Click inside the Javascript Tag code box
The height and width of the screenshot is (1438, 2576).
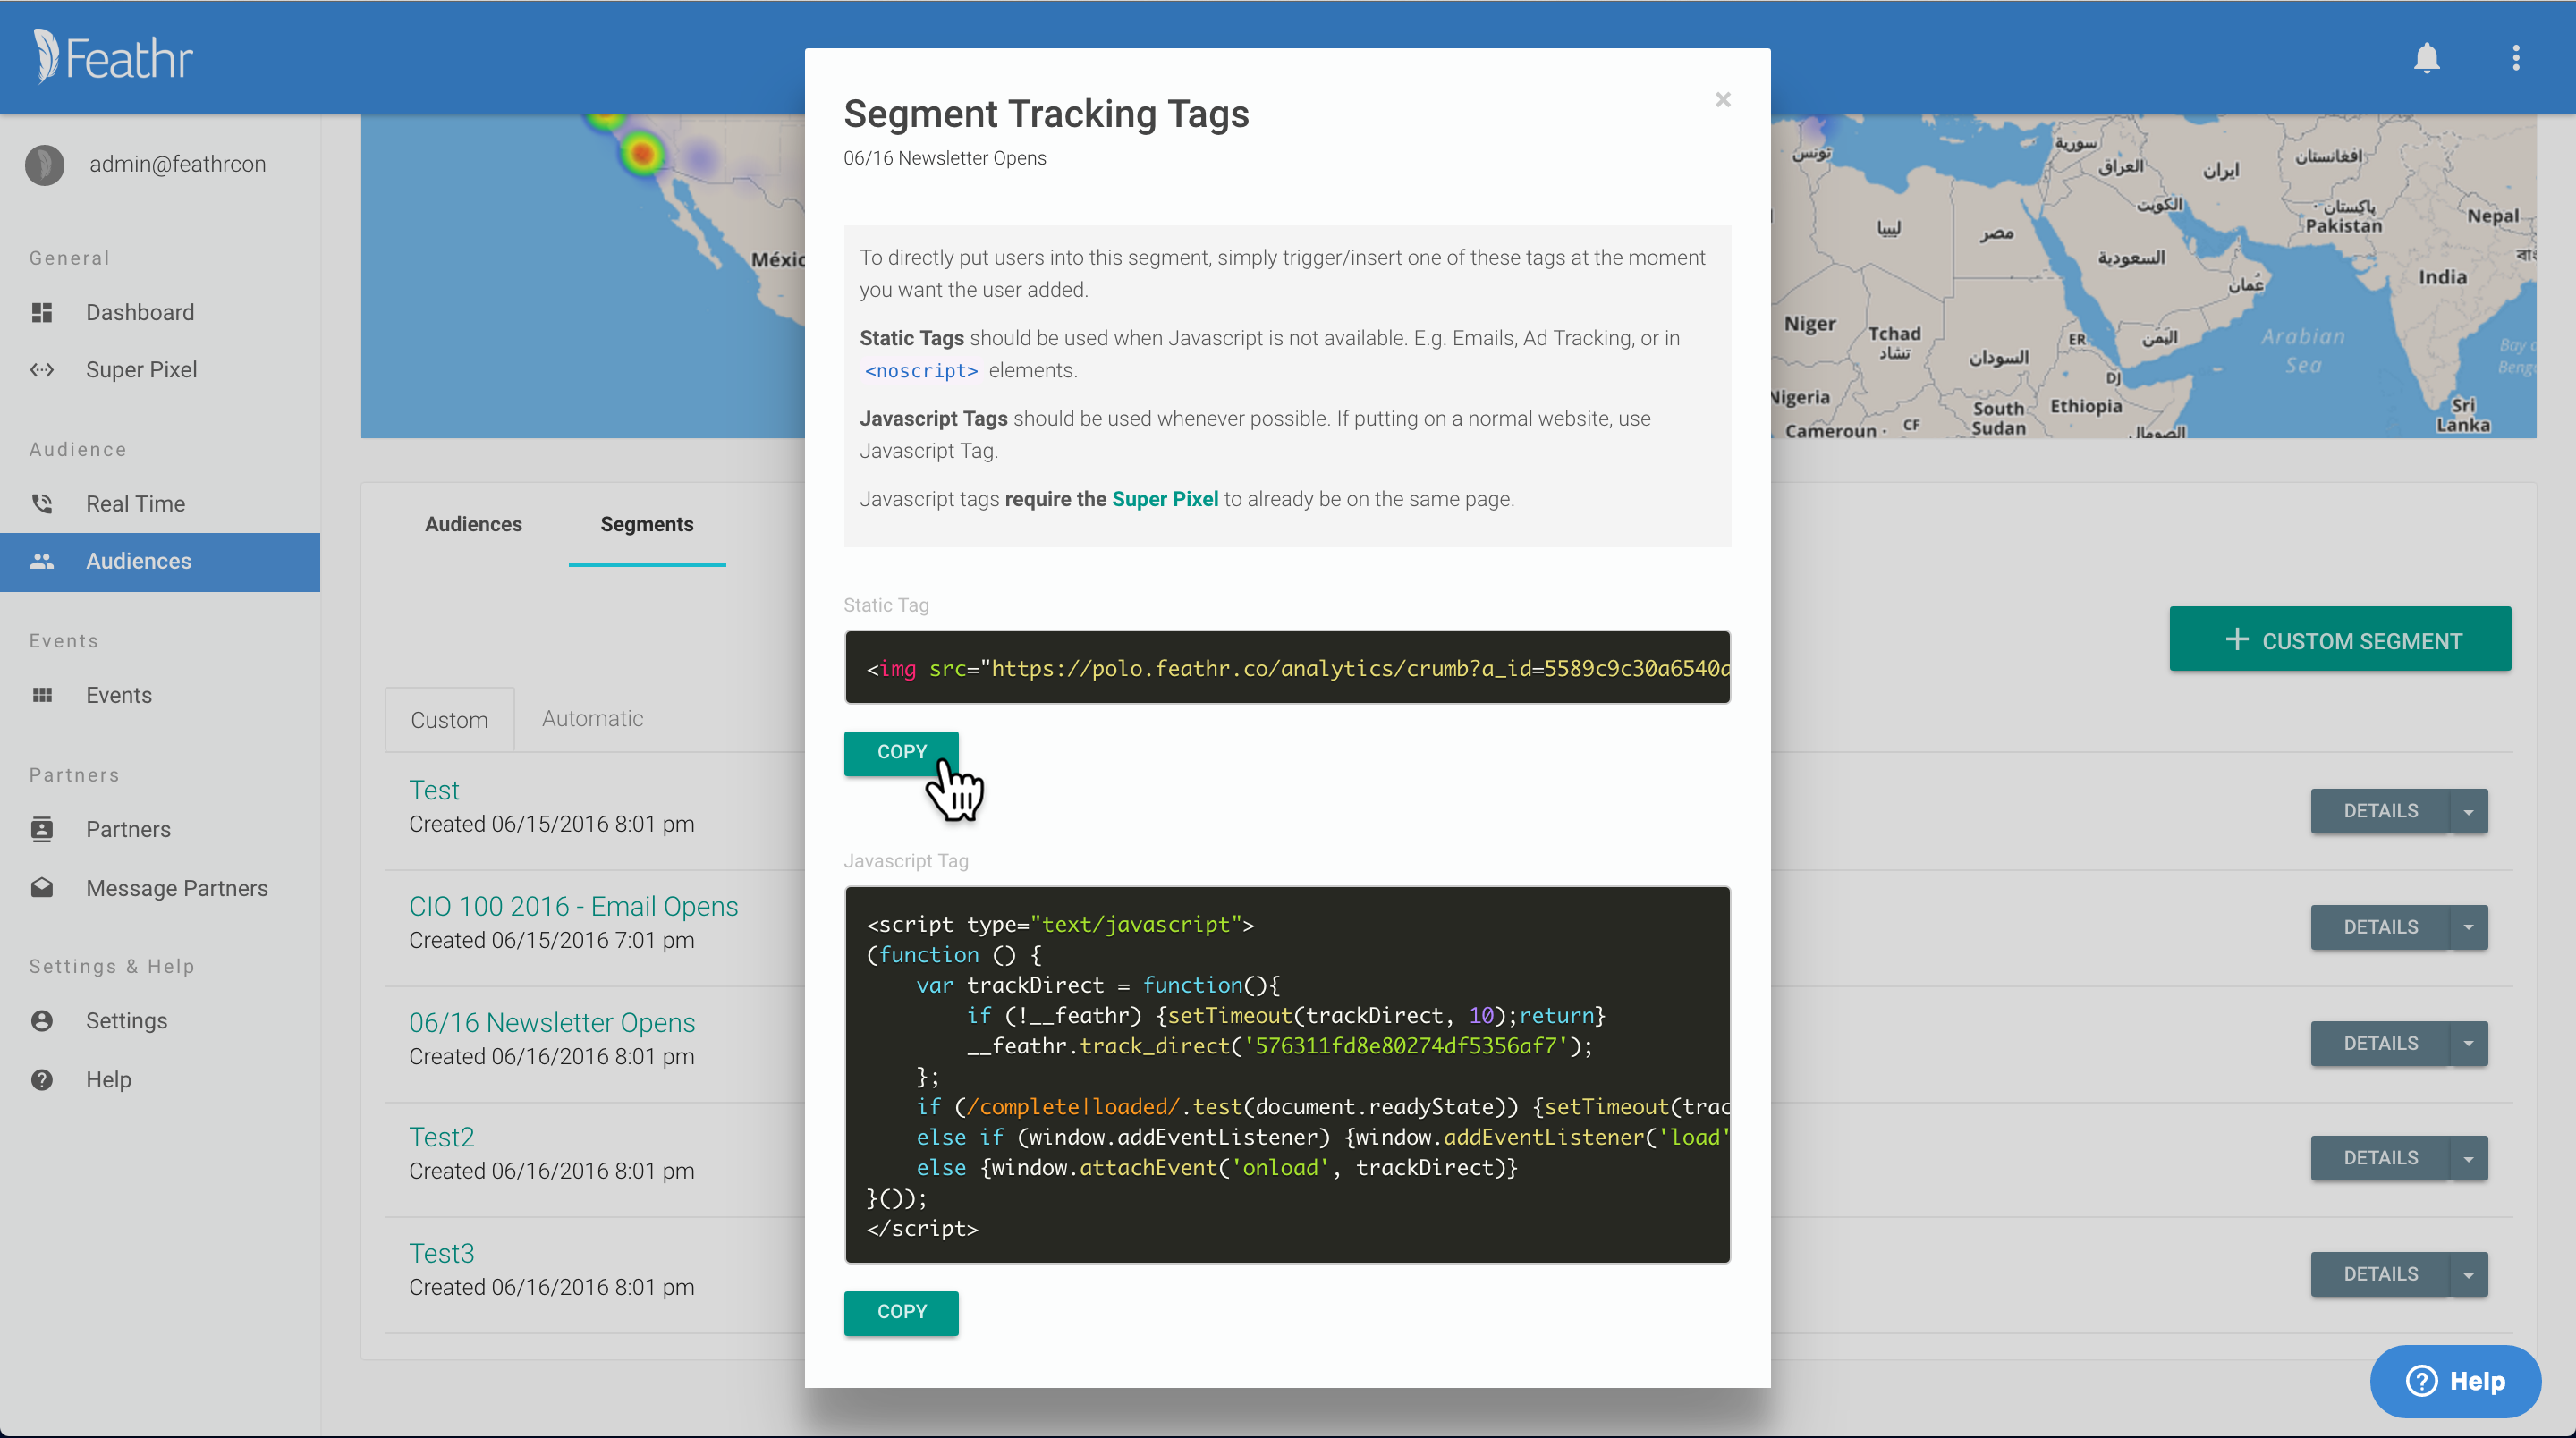click(1287, 1075)
